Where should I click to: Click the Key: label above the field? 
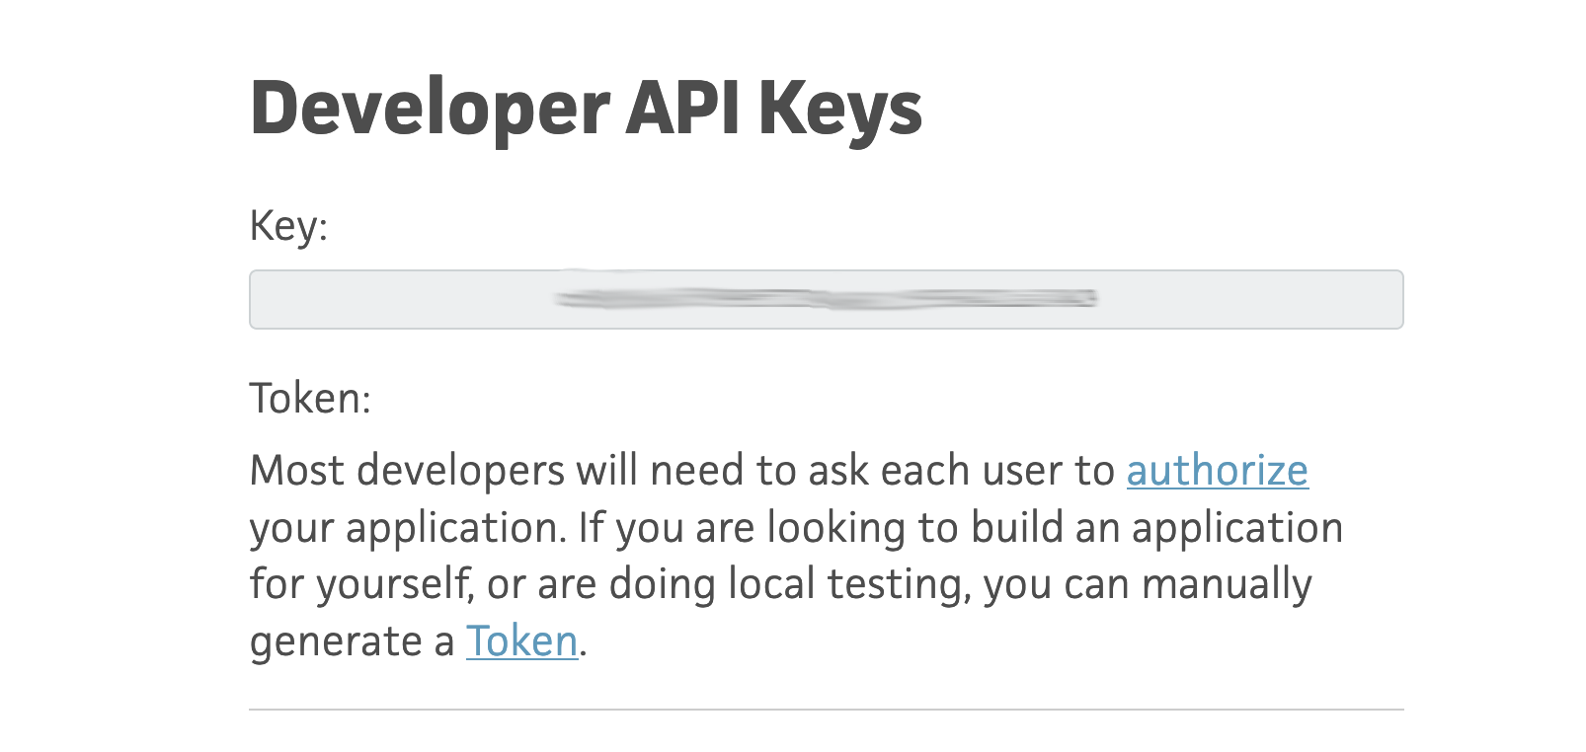click(289, 225)
